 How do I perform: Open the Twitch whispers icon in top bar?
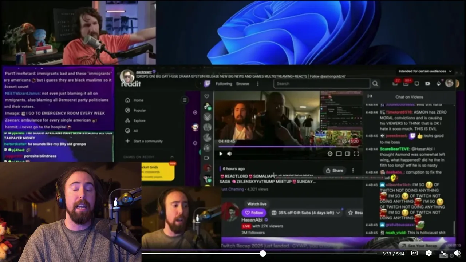[417, 83]
